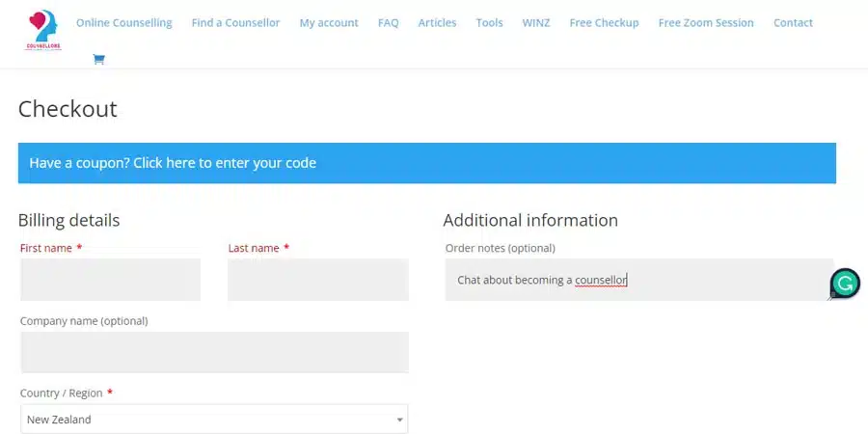Click the Free Checkup link
Screen dimensions: 868x434
tap(604, 22)
